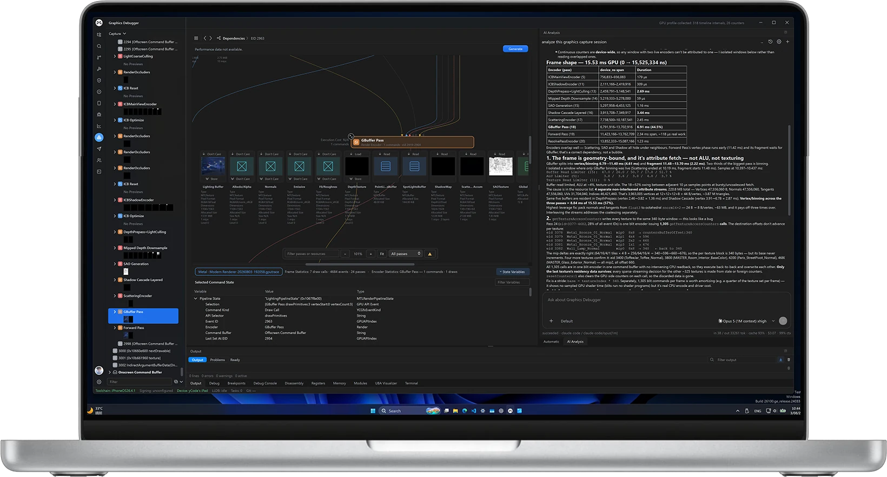The height and width of the screenshot is (477, 887).
Task: Expand the ScatteringEncoder node
Action: (115, 296)
